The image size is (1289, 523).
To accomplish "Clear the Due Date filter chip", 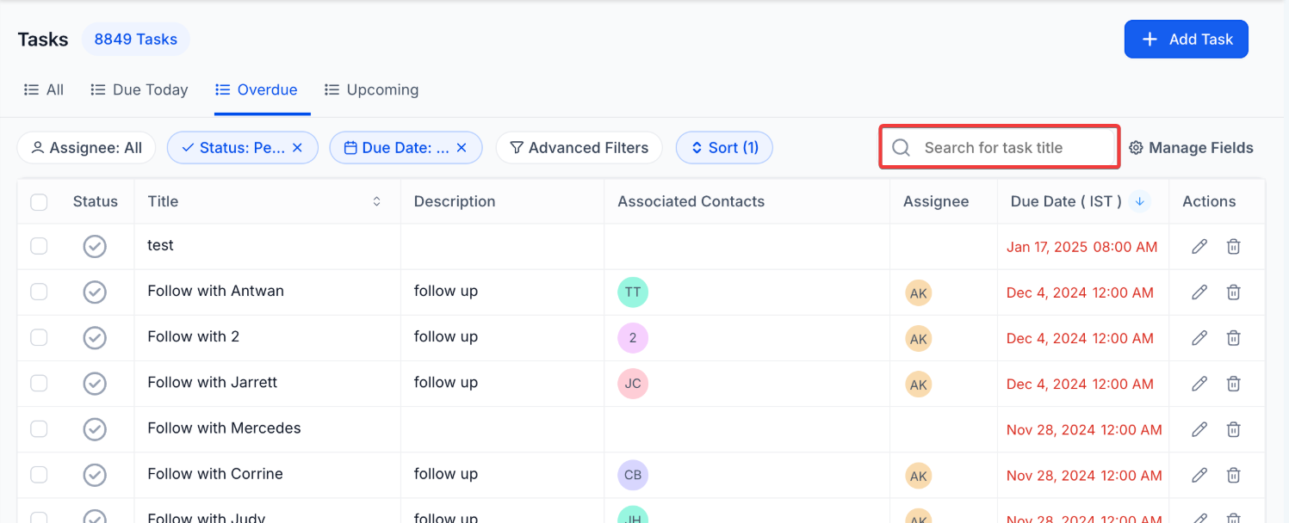I will (x=462, y=148).
